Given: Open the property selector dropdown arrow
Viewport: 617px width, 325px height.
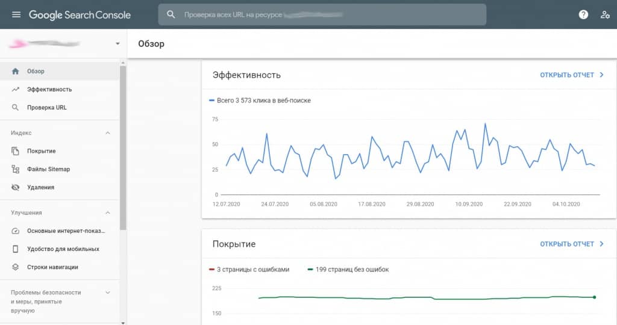Looking at the screenshot, I should point(117,44).
